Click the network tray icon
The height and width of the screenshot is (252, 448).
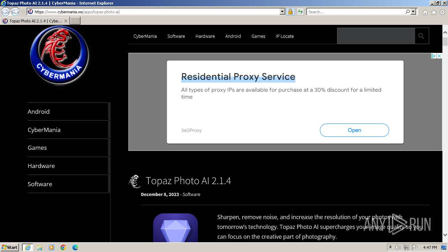(x=406, y=247)
